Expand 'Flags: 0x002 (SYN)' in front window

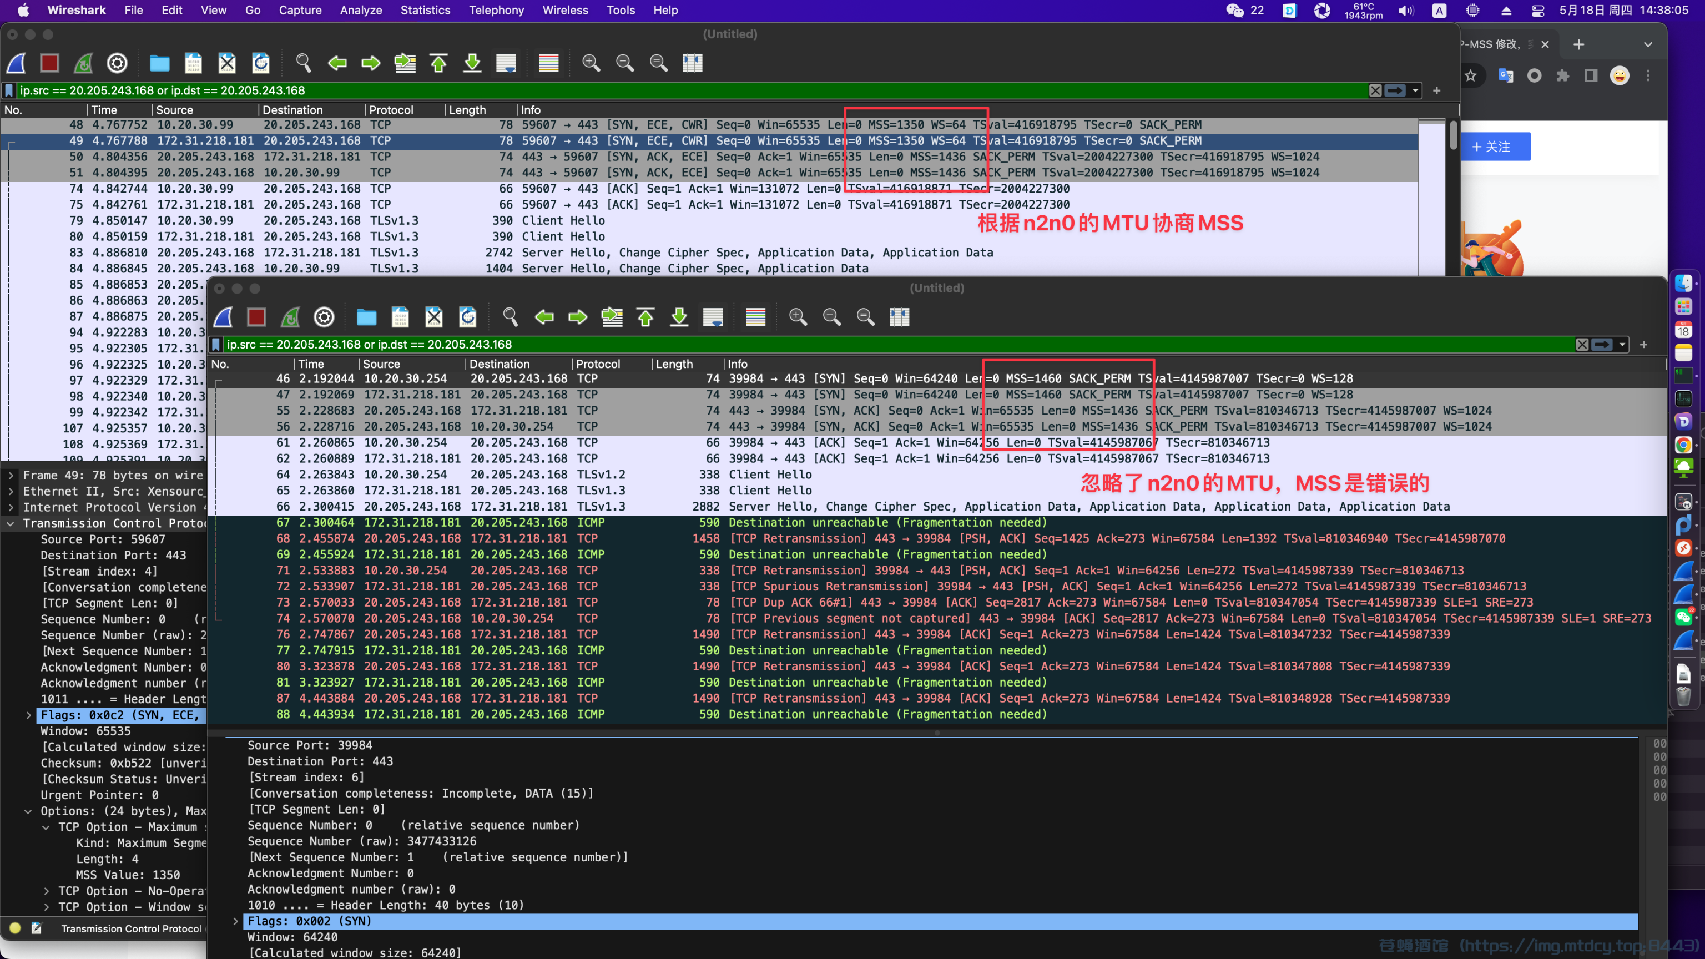coord(236,921)
